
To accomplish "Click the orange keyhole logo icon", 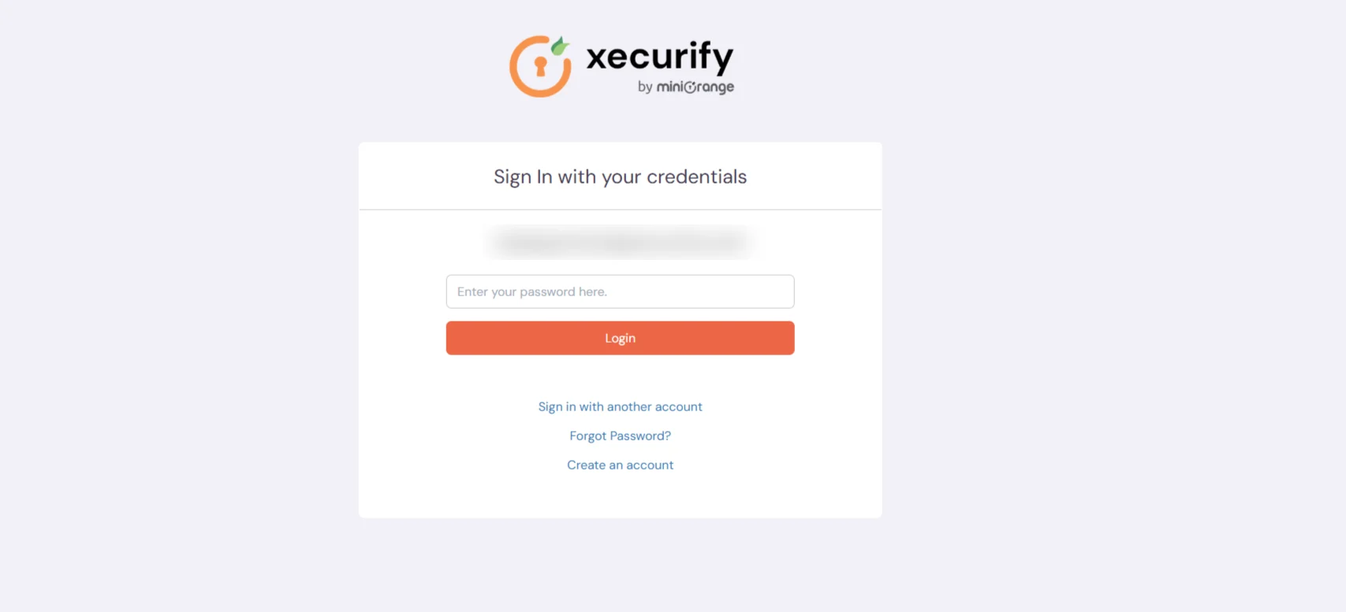I will coord(541,66).
